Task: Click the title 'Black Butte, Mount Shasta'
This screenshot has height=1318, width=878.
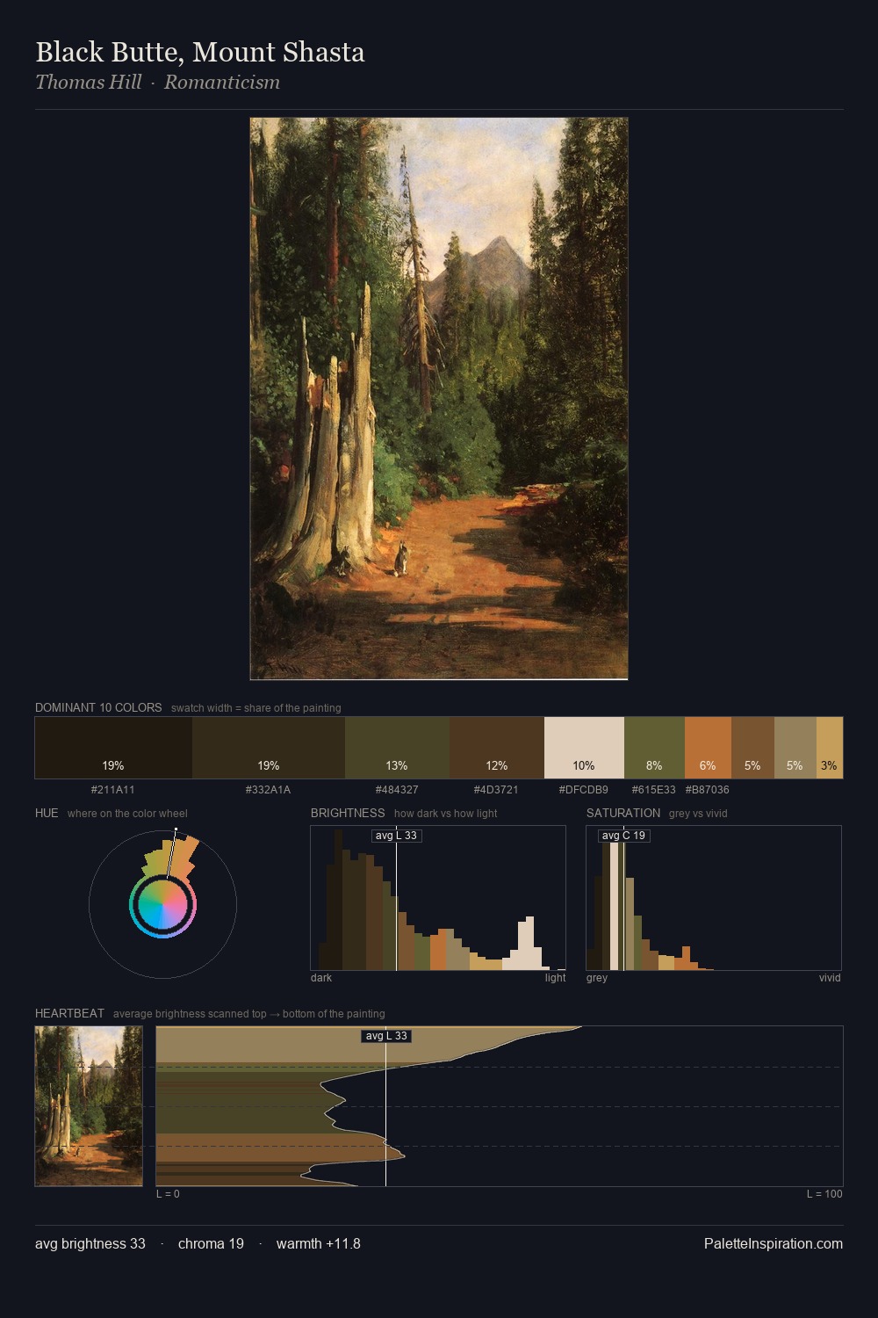Action: click(200, 52)
